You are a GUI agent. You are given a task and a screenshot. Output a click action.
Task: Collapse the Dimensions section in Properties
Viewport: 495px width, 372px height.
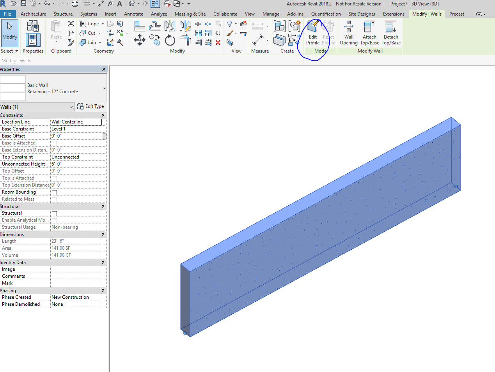(x=102, y=234)
